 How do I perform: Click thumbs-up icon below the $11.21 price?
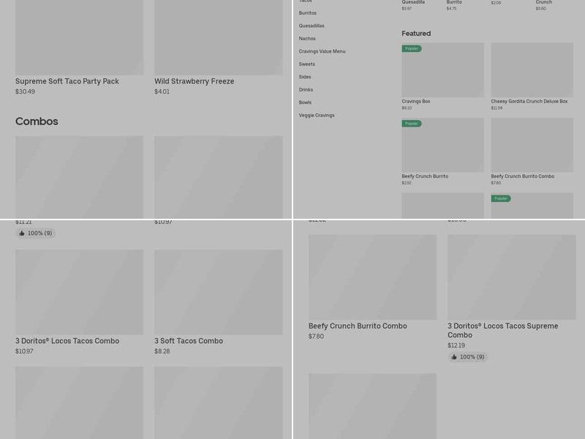pyautogui.click(x=22, y=233)
